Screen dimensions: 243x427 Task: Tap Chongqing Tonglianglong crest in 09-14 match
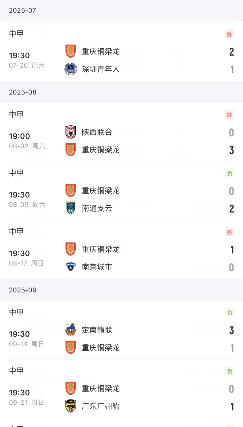tap(71, 348)
